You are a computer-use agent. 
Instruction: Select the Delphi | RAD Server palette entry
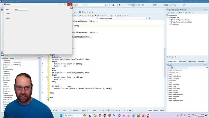click(174, 88)
